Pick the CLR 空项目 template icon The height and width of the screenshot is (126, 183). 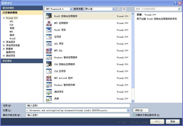coord(49,71)
